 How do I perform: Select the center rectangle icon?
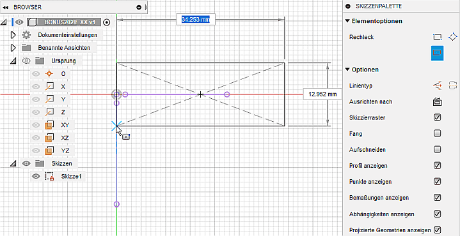(437, 53)
